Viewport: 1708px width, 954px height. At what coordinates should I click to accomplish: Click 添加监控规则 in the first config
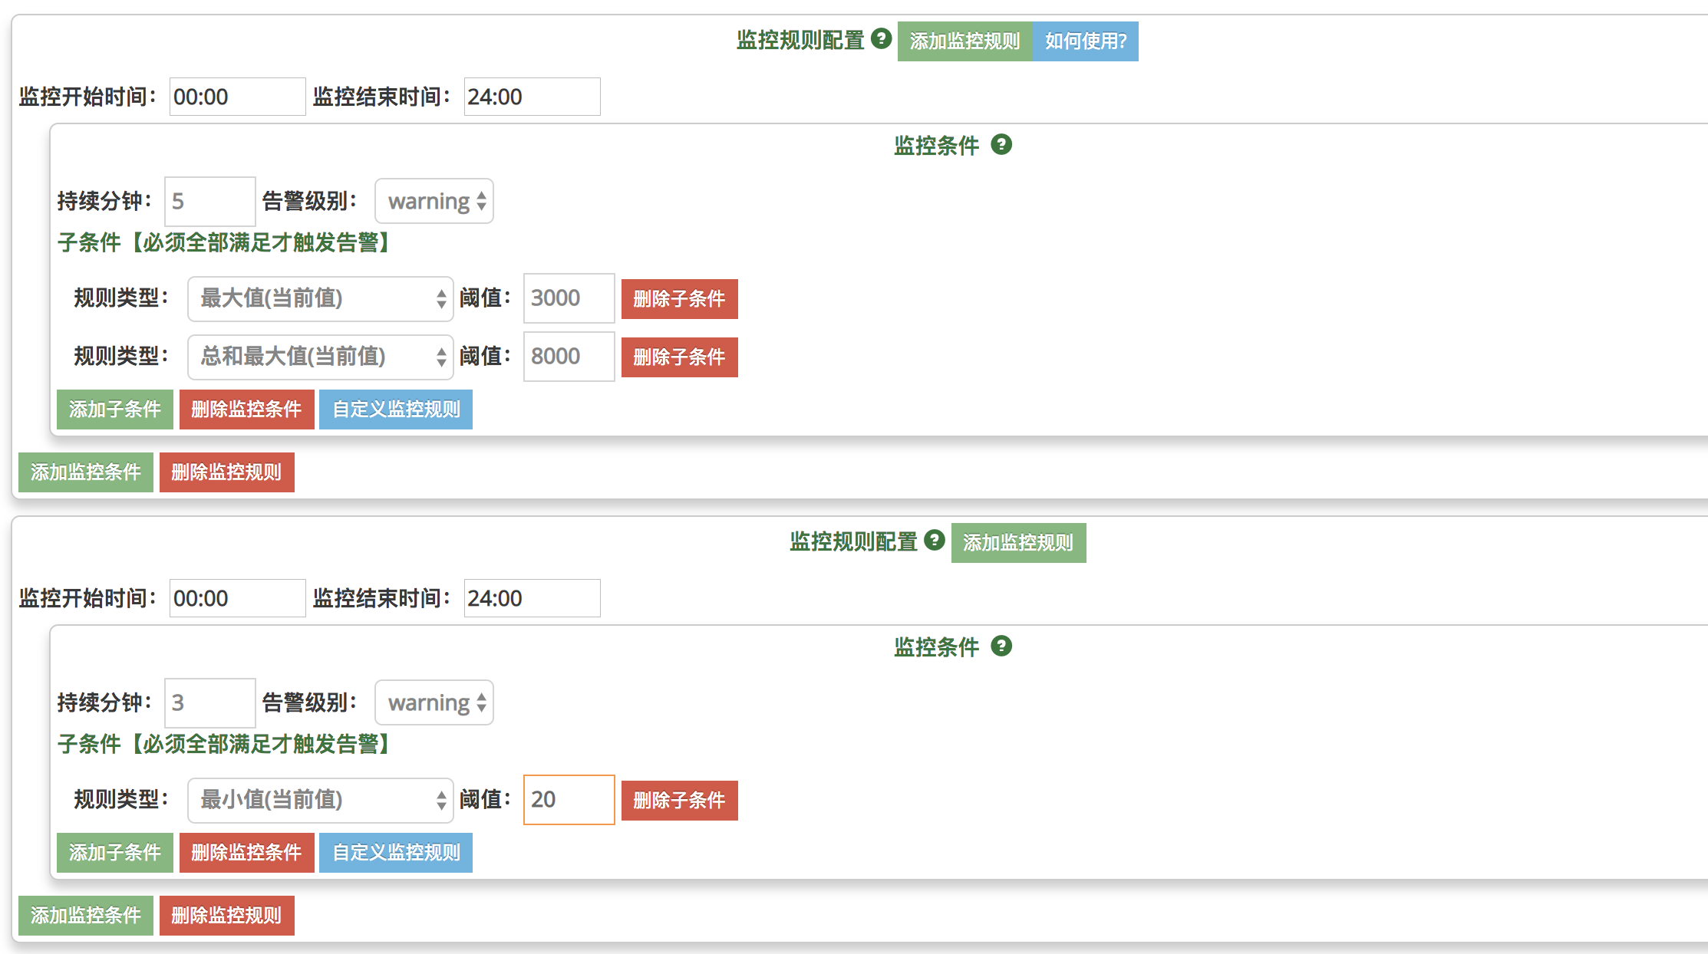(x=965, y=41)
